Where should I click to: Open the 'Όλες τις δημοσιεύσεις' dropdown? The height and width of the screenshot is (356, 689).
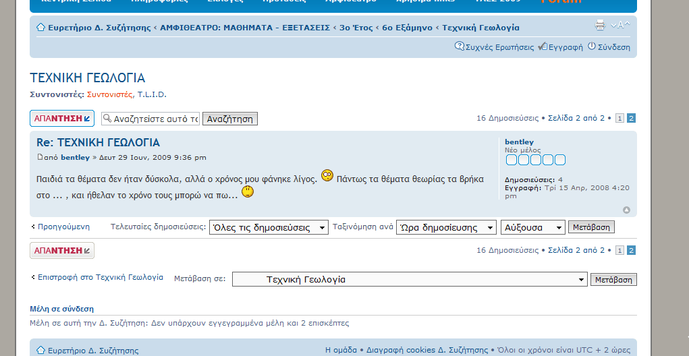tap(269, 227)
